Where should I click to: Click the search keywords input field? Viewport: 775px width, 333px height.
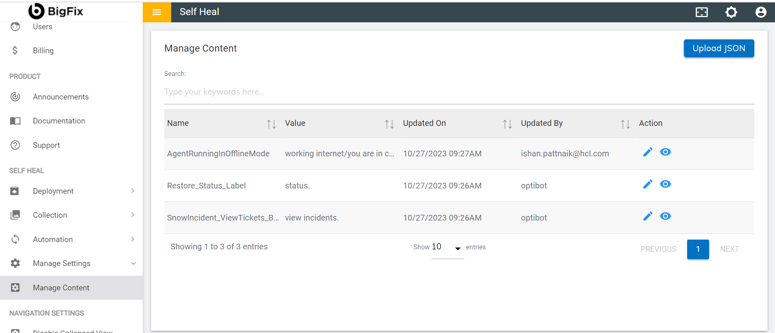pos(459,92)
